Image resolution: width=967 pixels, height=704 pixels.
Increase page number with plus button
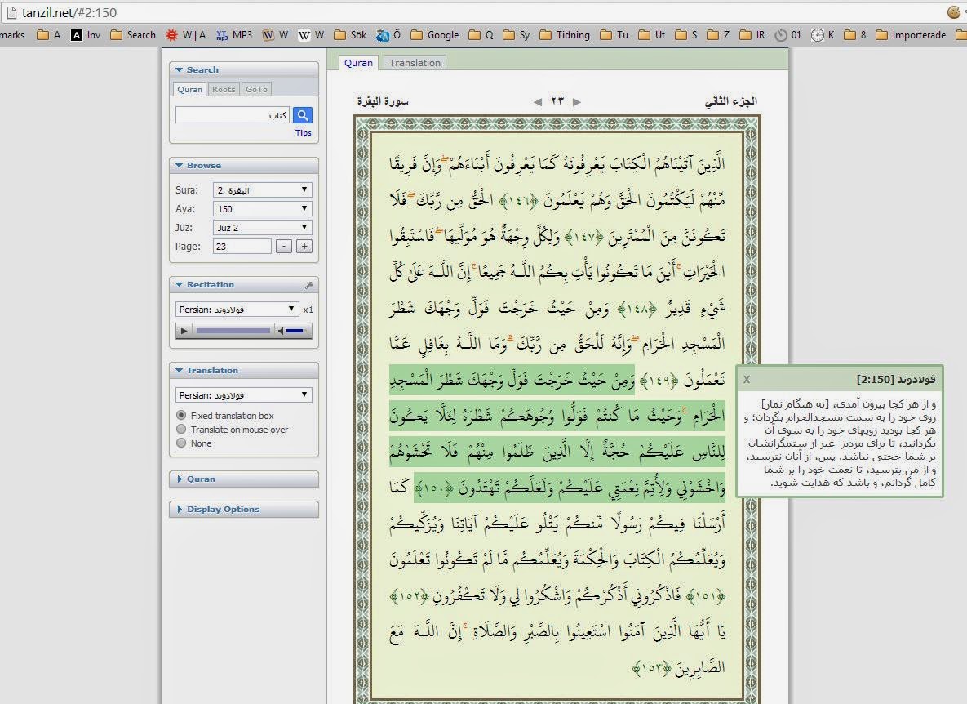pyautogui.click(x=304, y=246)
